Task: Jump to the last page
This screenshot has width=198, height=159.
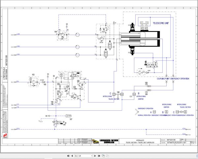Action: 99,156
